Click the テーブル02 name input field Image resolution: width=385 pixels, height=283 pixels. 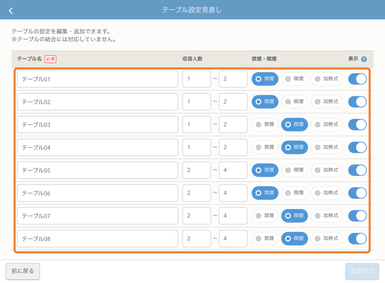tap(98, 102)
